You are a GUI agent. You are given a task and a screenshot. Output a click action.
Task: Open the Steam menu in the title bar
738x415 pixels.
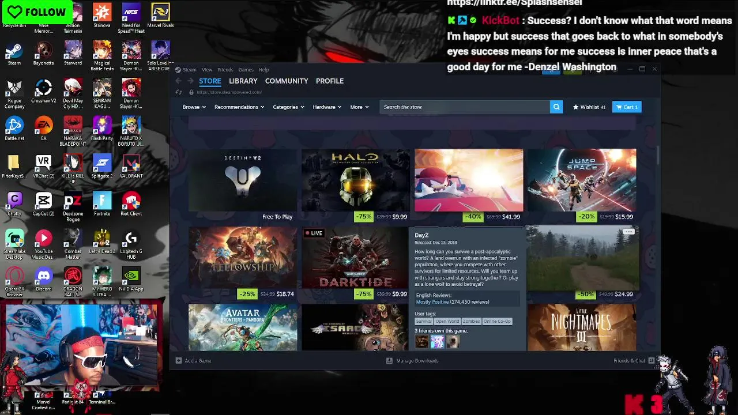[190, 70]
